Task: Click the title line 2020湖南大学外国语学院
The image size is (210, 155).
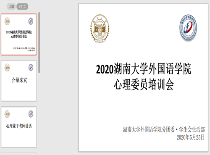Action: [144, 69]
